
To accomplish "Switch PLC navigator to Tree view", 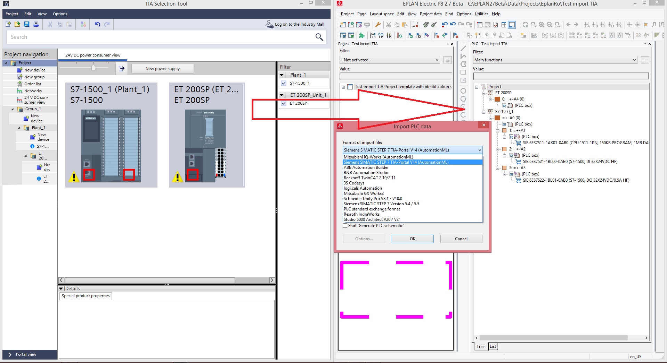I will 481,347.
